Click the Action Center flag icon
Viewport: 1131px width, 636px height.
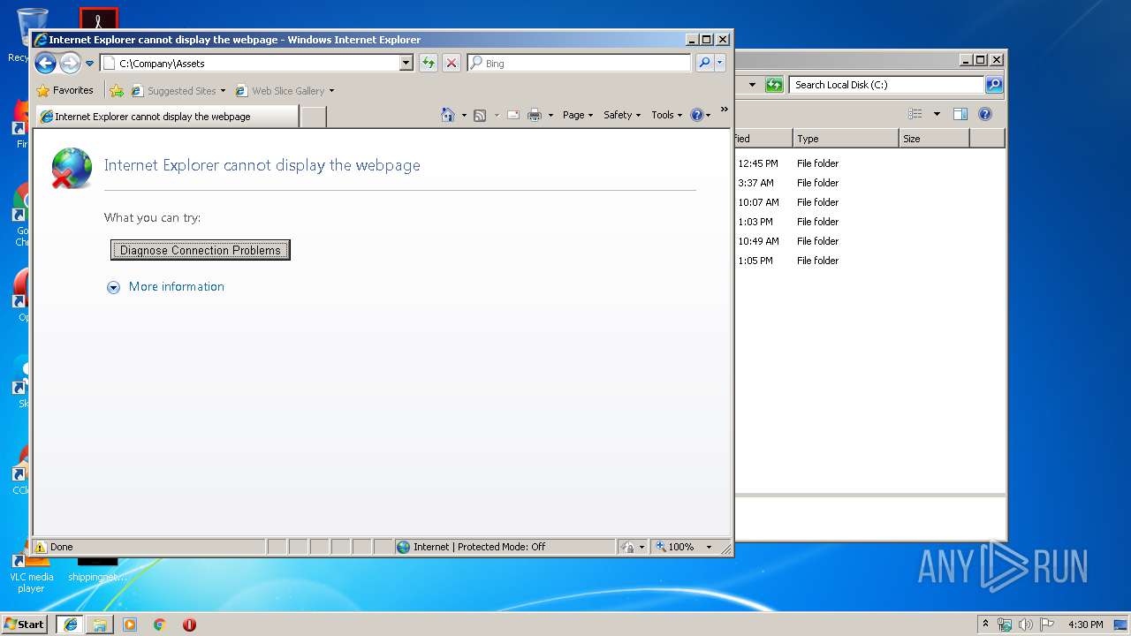click(x=1047, y=625)
